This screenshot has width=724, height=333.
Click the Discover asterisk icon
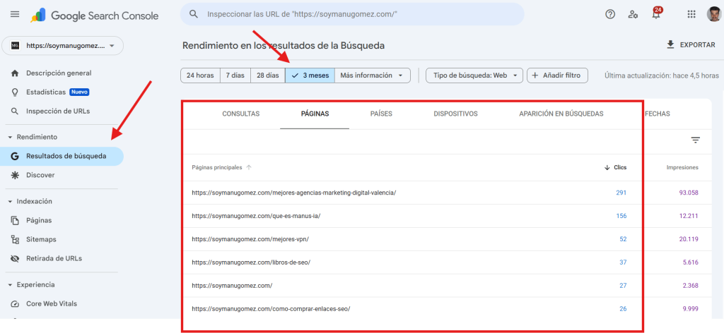click(x=15, y=175)
